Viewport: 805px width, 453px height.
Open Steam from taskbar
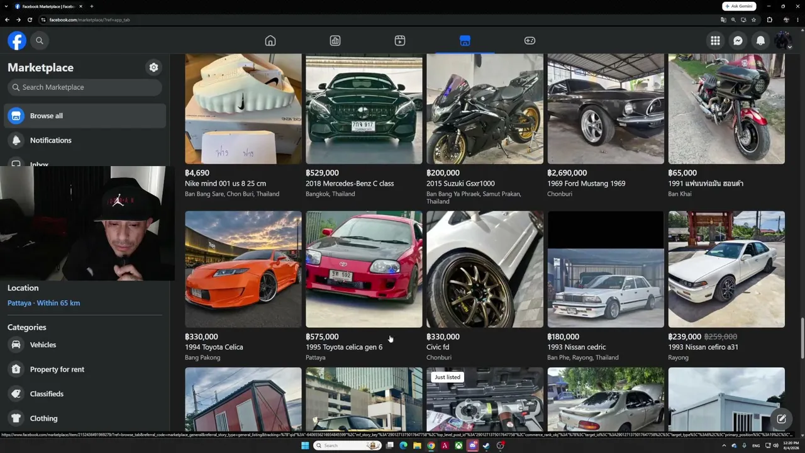[x=486, y=445]
